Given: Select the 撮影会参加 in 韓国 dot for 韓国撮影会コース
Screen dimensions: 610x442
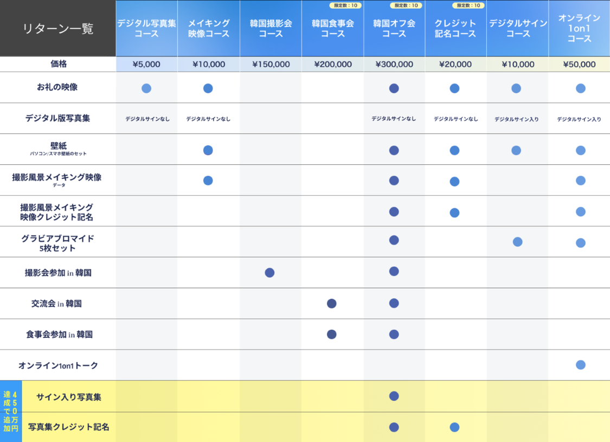Looking at the screenshot, I should 269,272.
